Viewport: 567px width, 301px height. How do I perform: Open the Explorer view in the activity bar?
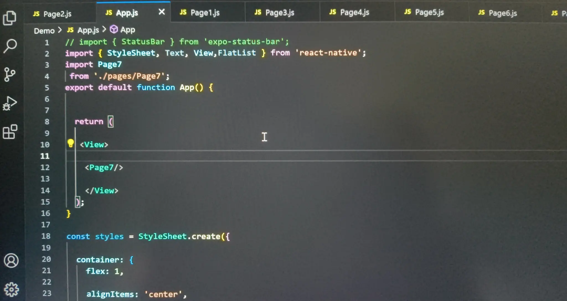pyautogui.click(x=10, y=18)
